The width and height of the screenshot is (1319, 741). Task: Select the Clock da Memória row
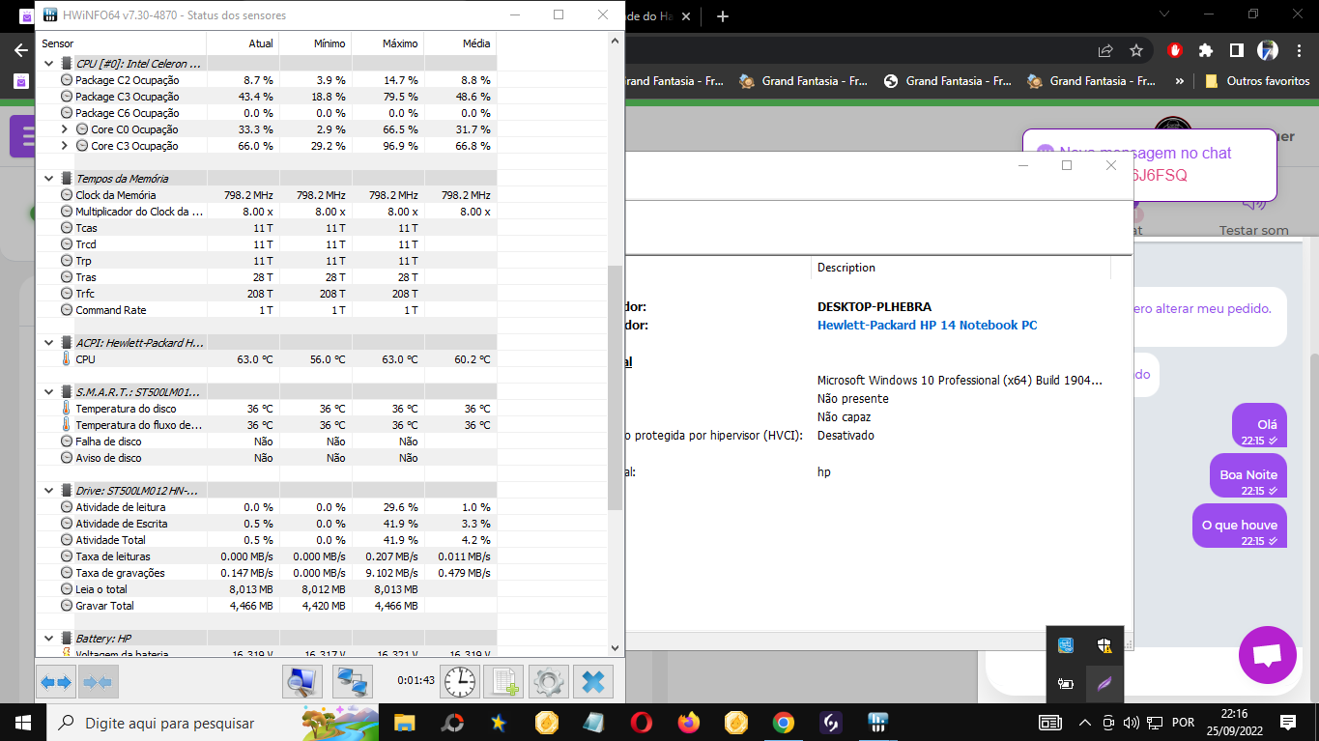pyautogui.click(x=266, y=195)
